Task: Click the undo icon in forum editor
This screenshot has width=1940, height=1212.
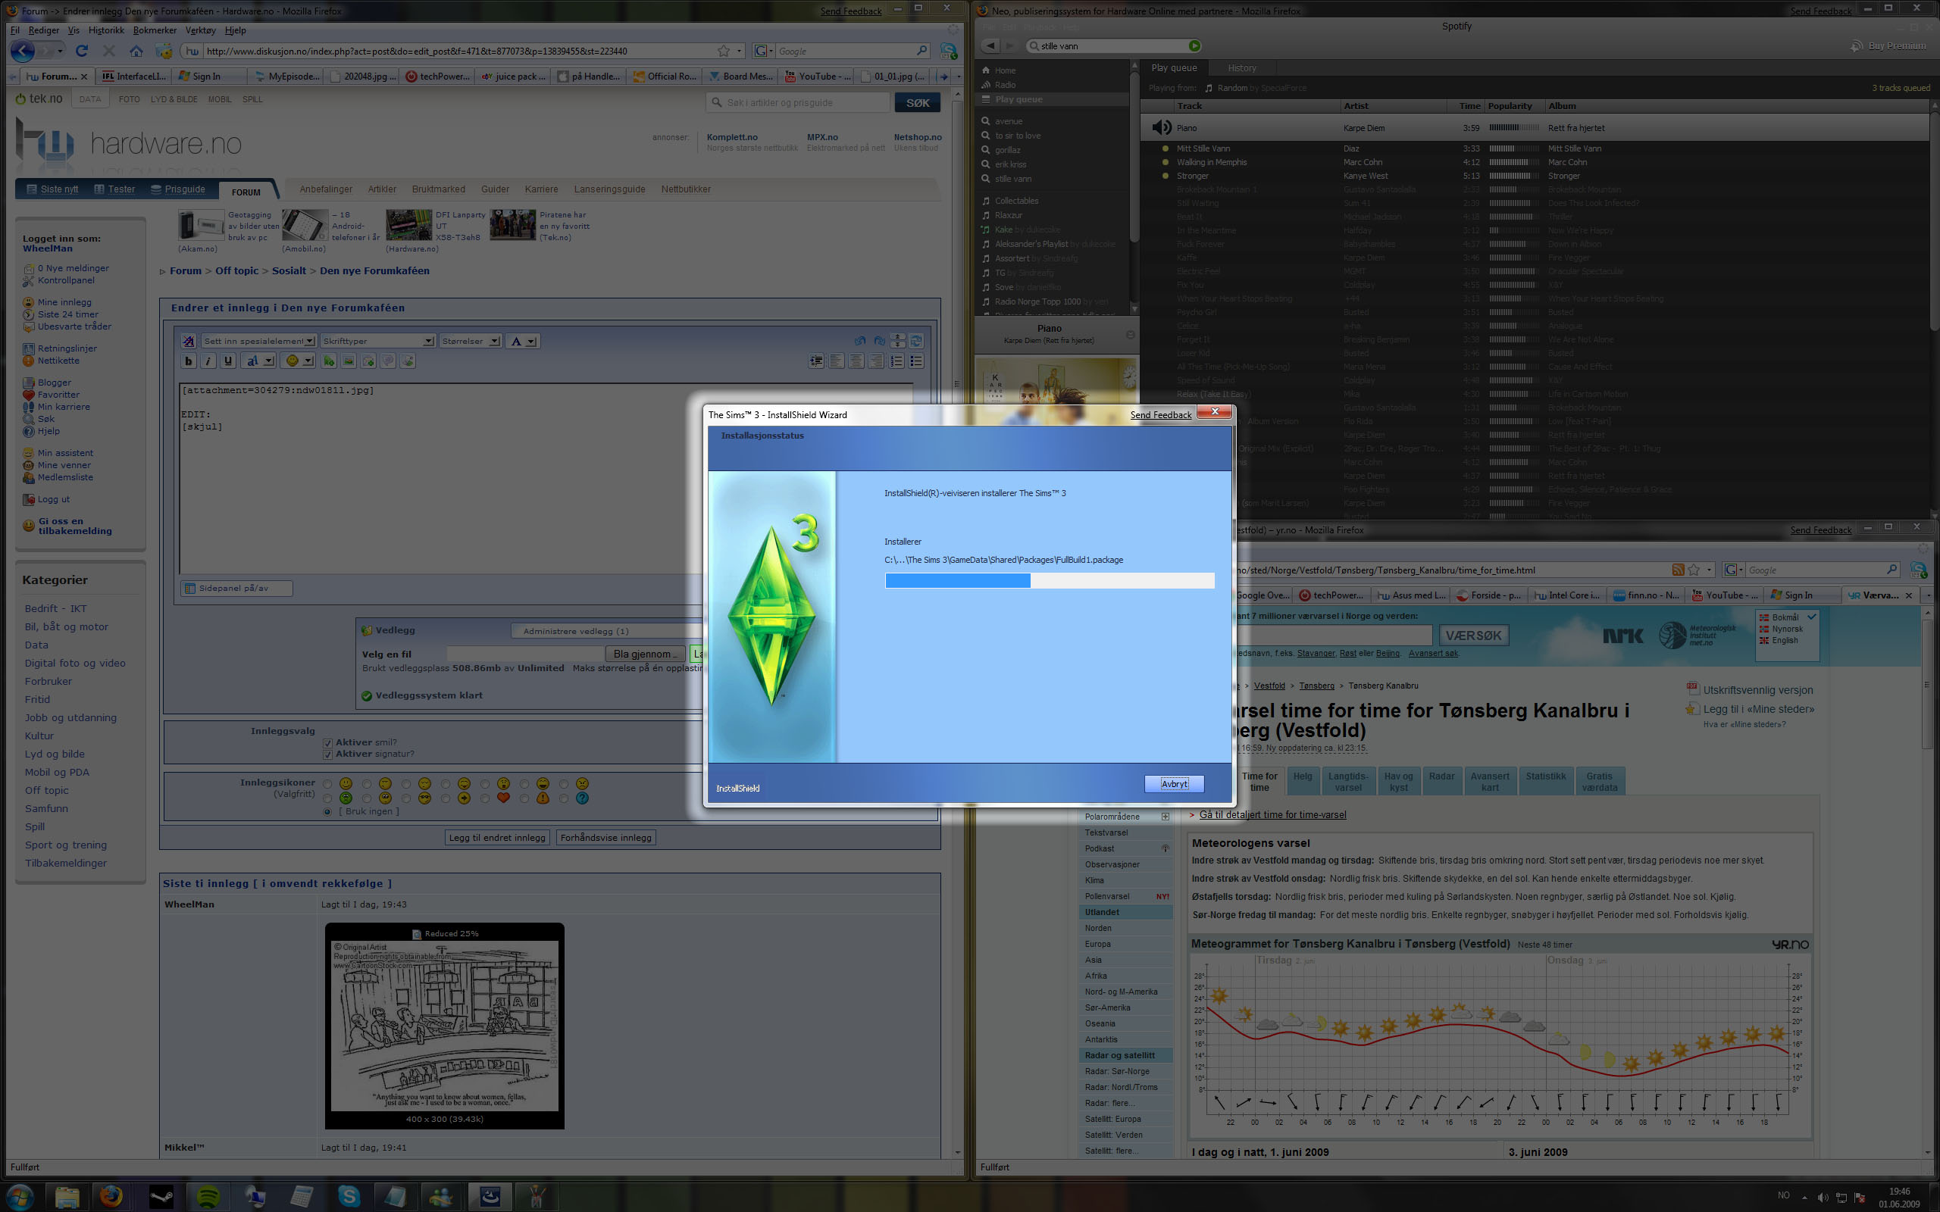Action: point(859,341)
